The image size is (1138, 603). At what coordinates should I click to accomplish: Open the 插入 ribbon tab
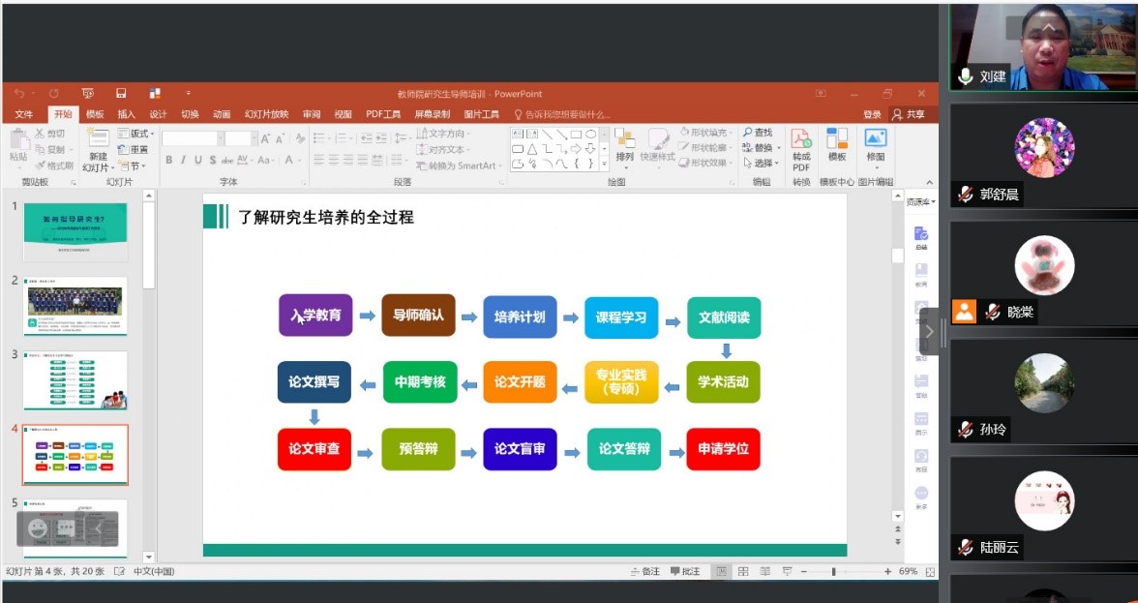coord(126,114)
